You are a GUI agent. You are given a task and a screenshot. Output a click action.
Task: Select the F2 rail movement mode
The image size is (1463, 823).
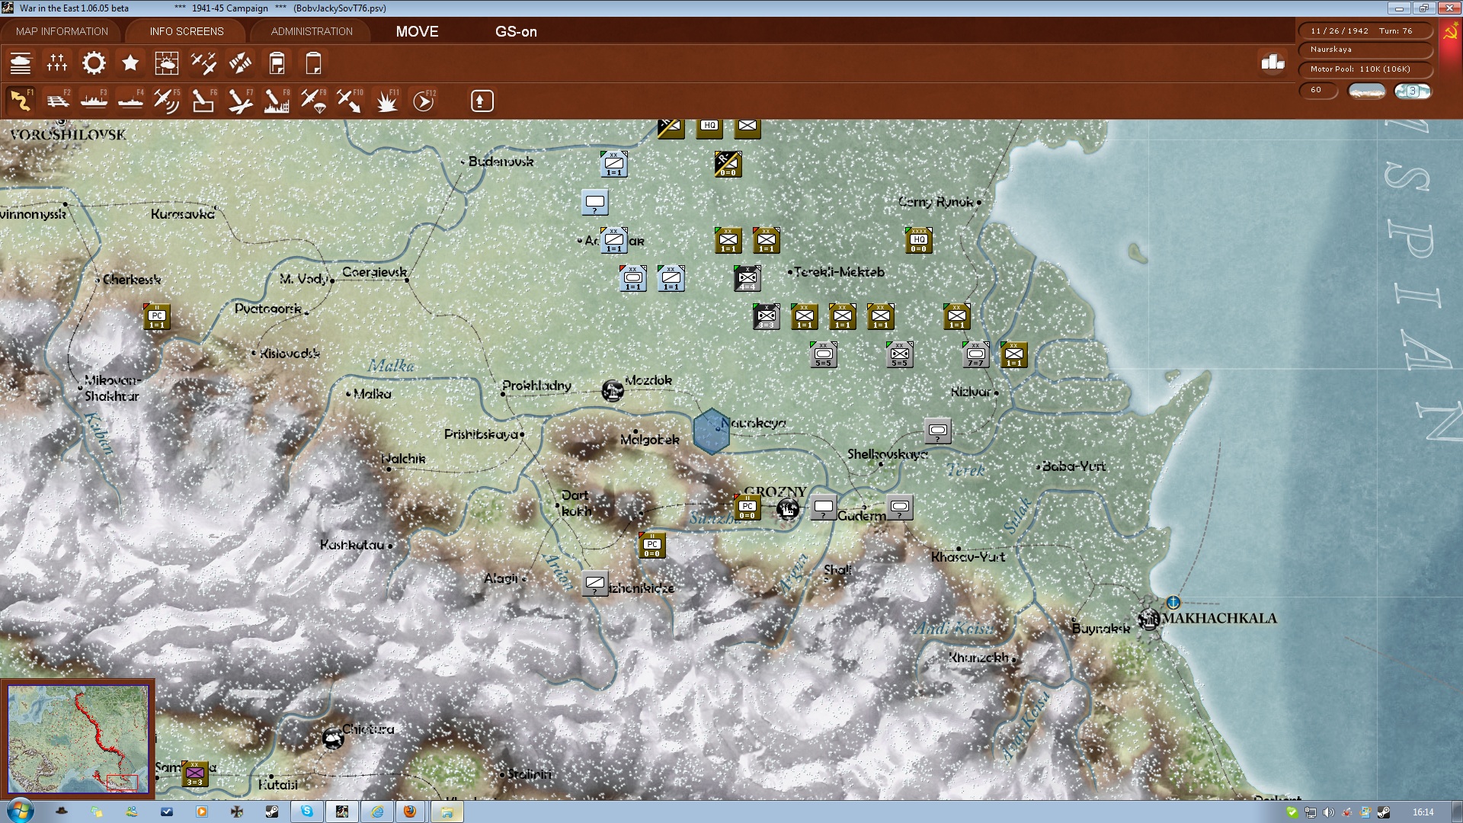click(x=57, y=101)
